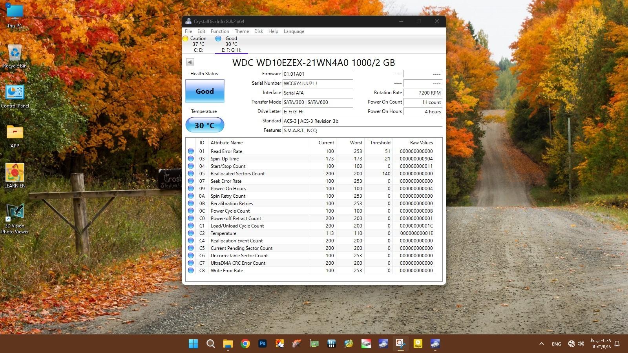Viewport: 628px width, 353px height.
Task: Click the Serial Number field
Action: click(x=317, y=84)
